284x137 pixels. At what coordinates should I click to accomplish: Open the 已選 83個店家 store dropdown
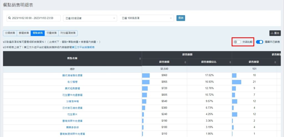point(90,18)
